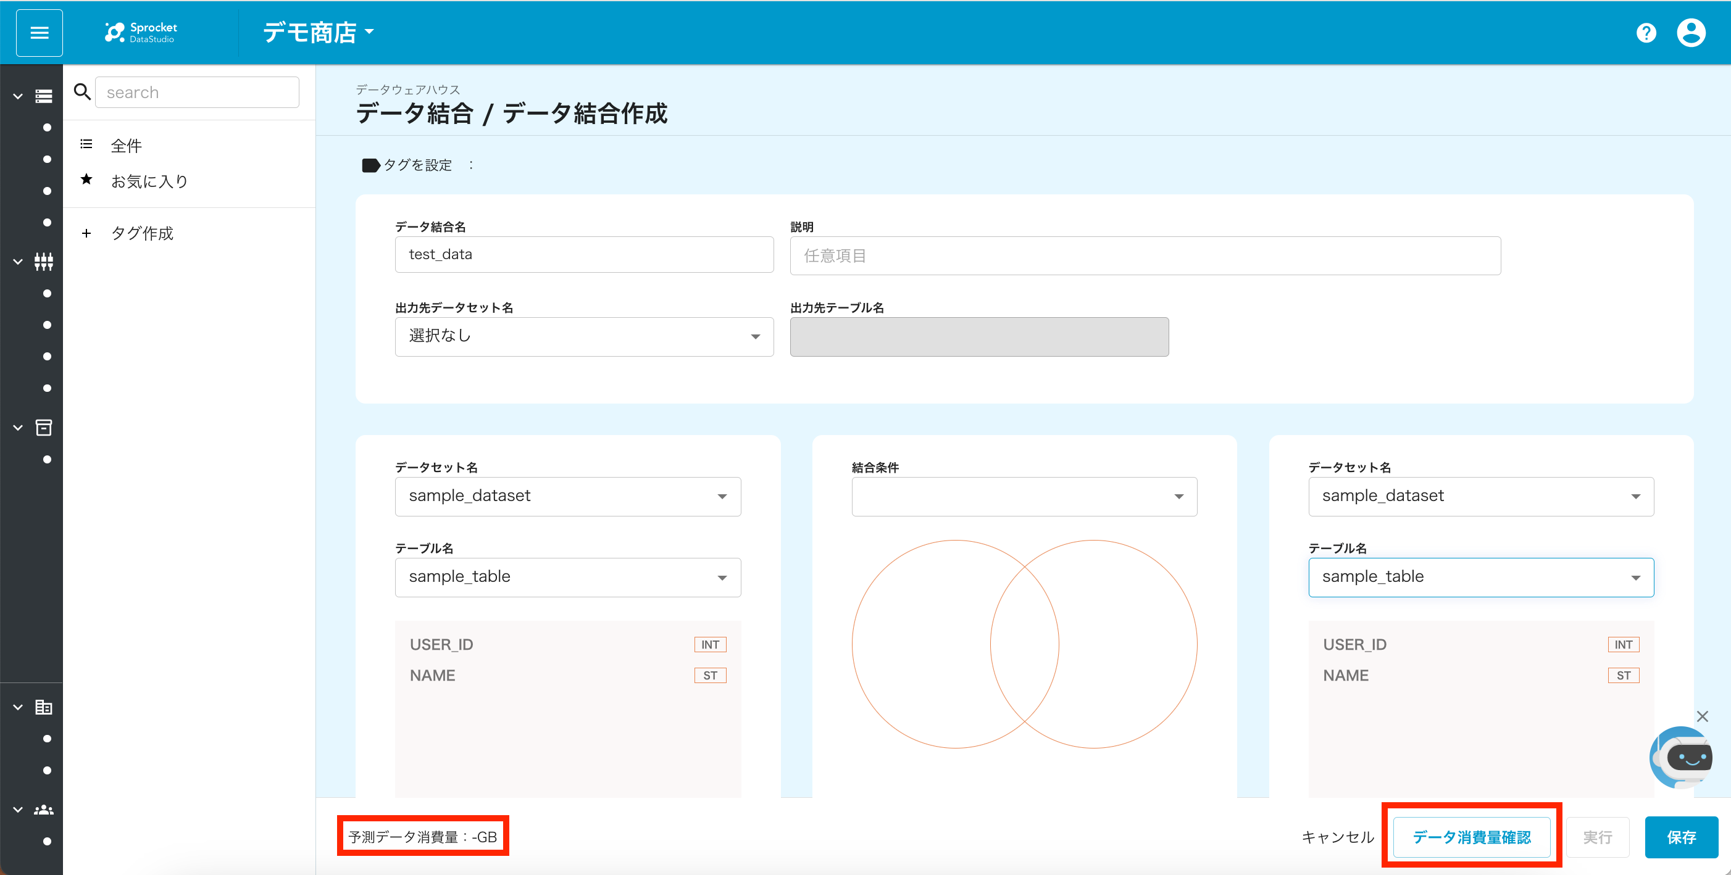
Task: Open the 結合条件 dropdown
Action: click(1024, 496)
